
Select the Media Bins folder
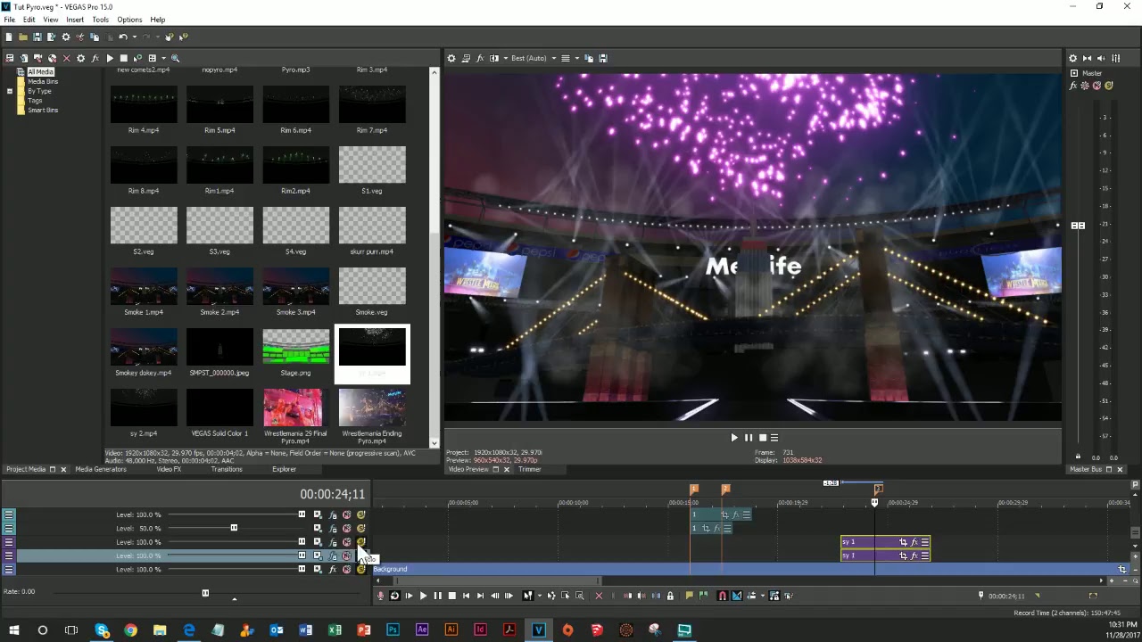[42, 81]
